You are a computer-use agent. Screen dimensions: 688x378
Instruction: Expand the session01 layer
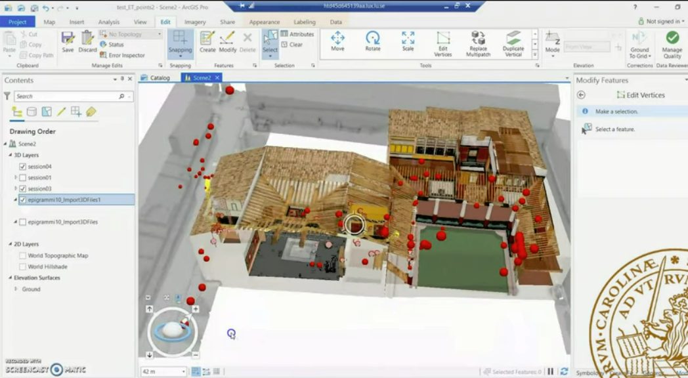click(x=16, y=178)
